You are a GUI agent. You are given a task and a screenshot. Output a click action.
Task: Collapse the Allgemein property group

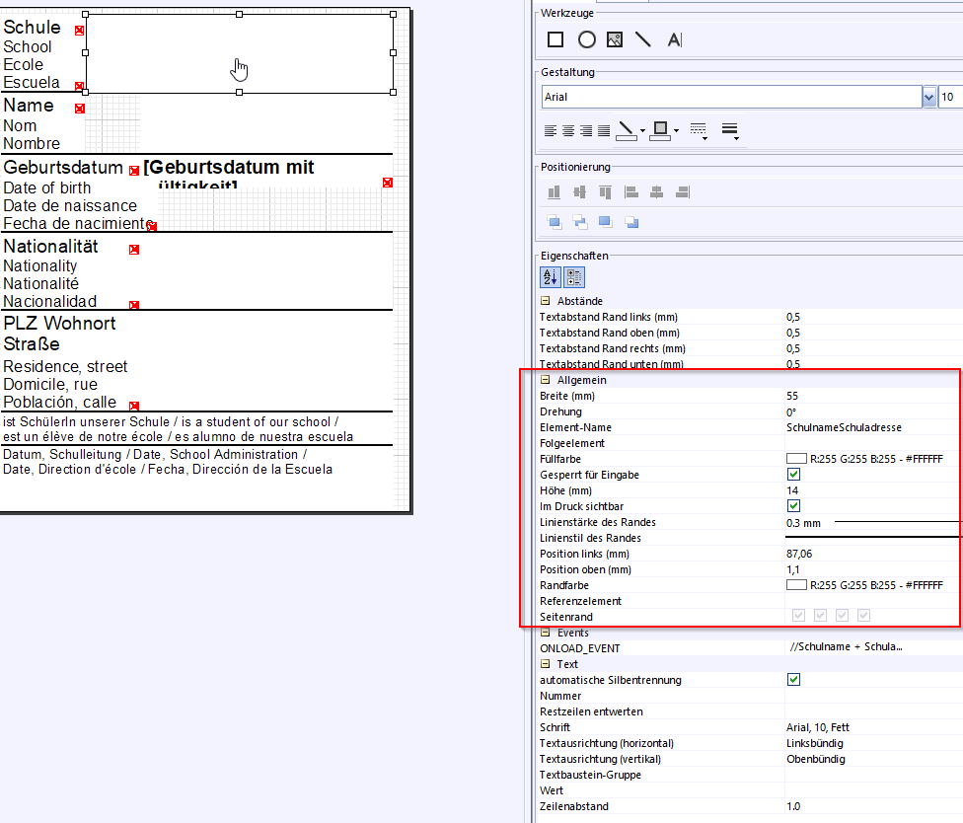(545, 380)
